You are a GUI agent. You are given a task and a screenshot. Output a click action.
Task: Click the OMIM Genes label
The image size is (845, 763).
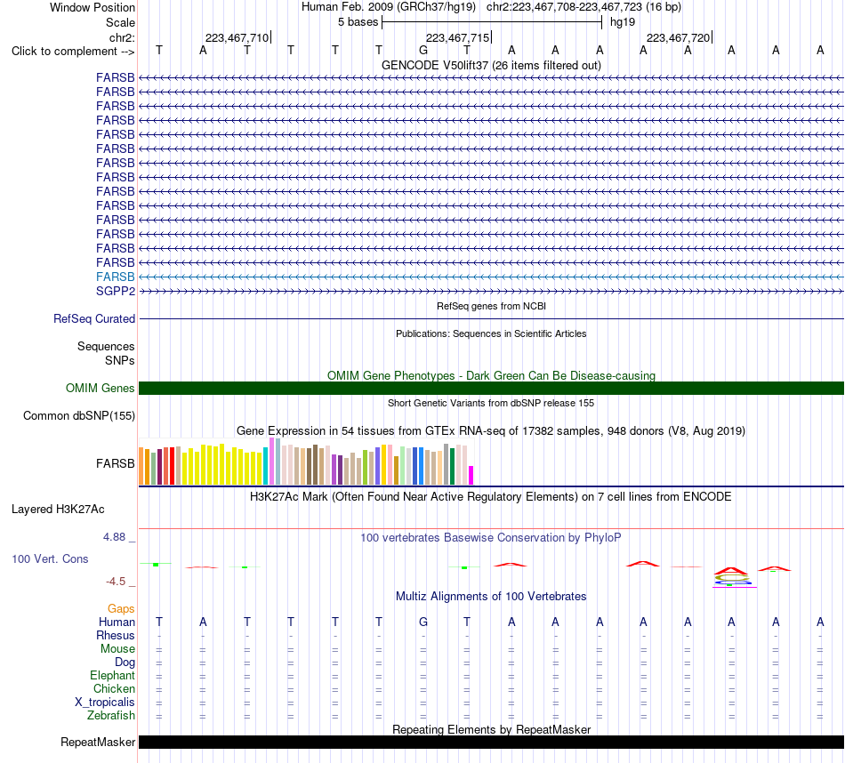[100, 388]
